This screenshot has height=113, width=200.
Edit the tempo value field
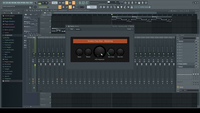(x=54, y=3)
